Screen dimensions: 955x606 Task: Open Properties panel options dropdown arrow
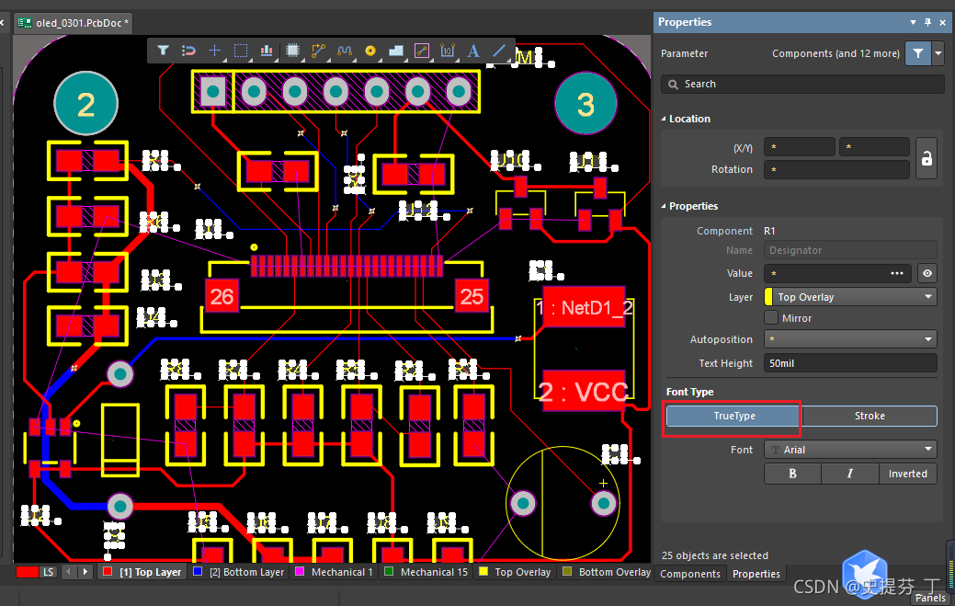tap(913, 23)
